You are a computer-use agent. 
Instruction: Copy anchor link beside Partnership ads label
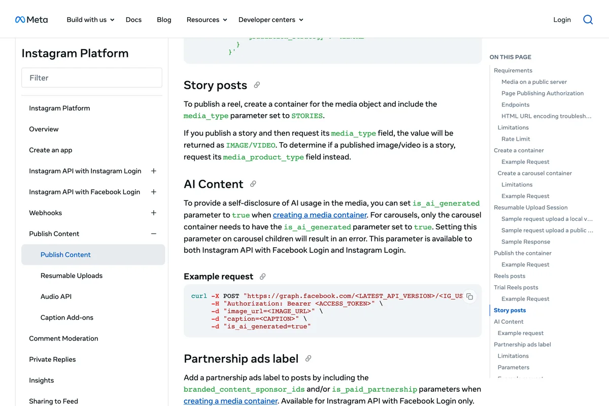(x=308, y=359)
